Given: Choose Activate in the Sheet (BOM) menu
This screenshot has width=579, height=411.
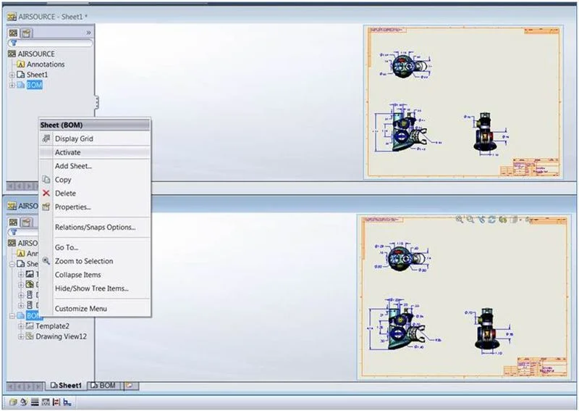Looking at the screenshot, I should [95, 152].
